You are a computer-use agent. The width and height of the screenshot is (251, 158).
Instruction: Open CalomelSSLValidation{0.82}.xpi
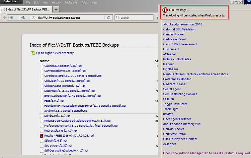click(x=63, y=66)
